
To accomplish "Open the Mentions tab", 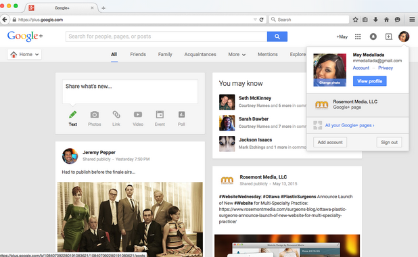I will [268, 54].
